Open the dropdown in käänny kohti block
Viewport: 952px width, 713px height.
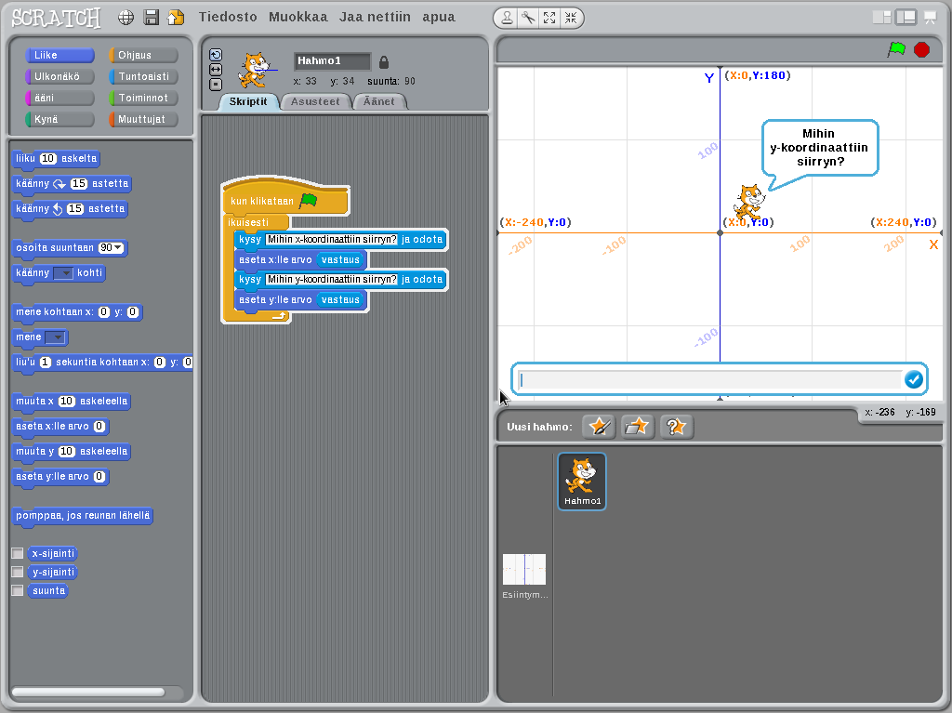pos(63,273)
